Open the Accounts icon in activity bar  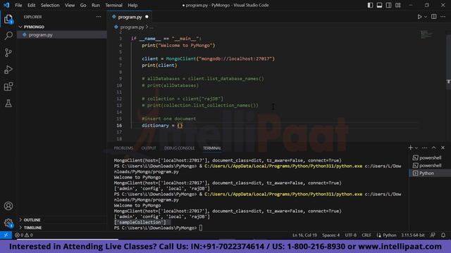point(8,206)
